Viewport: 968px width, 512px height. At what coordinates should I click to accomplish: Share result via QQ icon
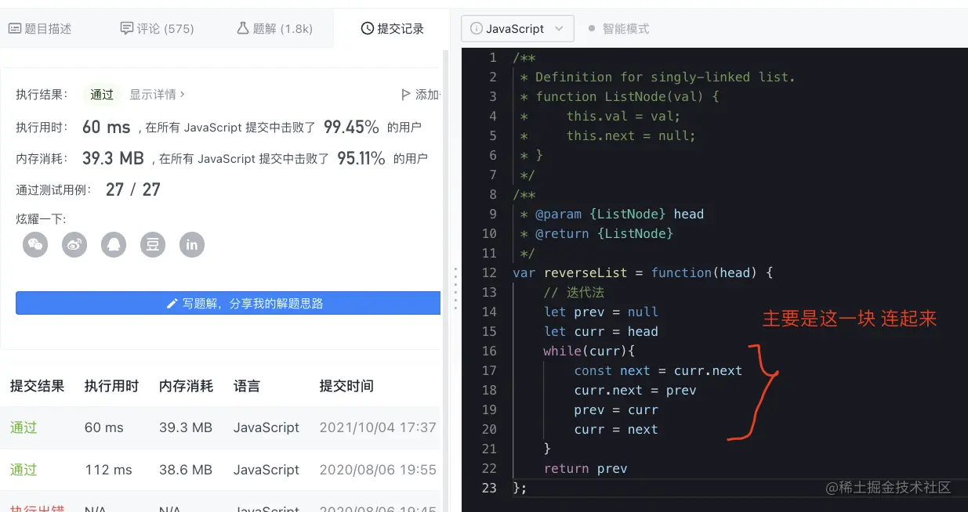click(x=114, y=244)
